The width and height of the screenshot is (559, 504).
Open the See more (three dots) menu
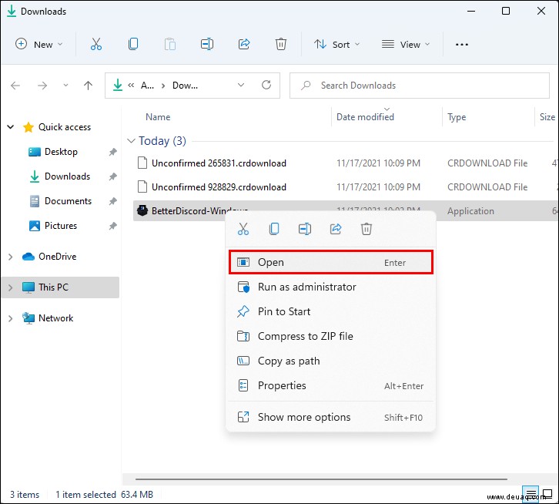[x=462, y=45]
